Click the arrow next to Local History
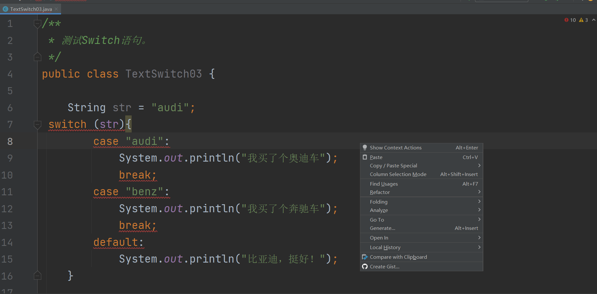 [479, 247]
